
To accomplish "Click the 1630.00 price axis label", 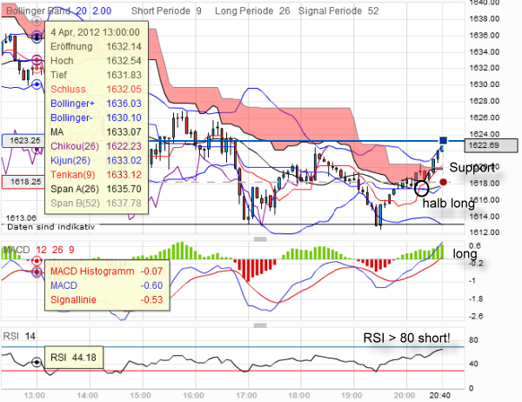I will tap(484, 84).
